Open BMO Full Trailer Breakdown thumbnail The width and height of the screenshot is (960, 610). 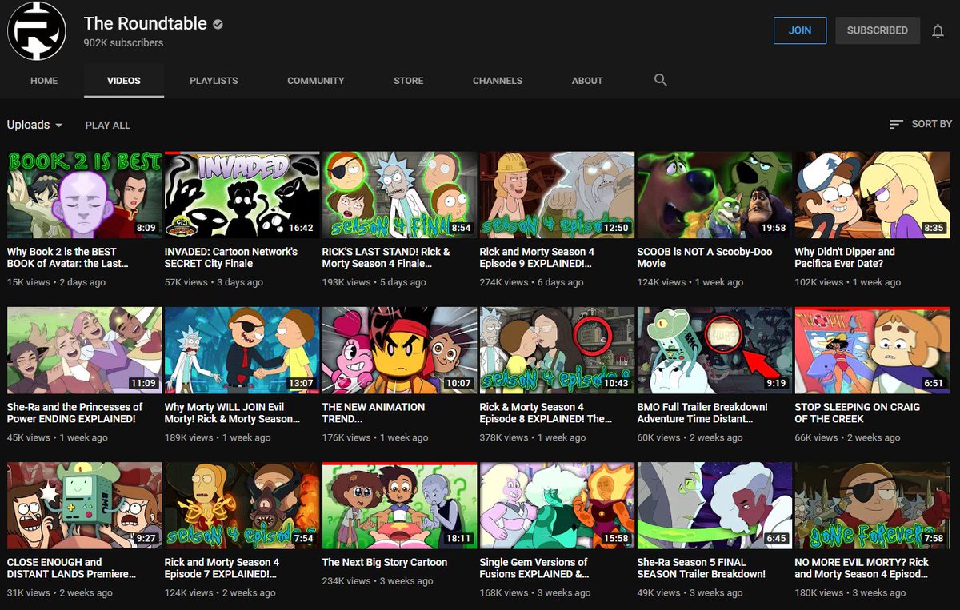[x=714, y=351]
